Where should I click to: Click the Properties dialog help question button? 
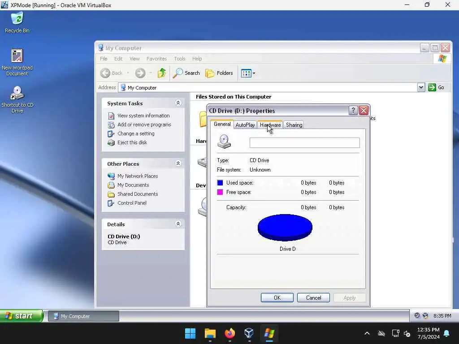coord(353,111)
